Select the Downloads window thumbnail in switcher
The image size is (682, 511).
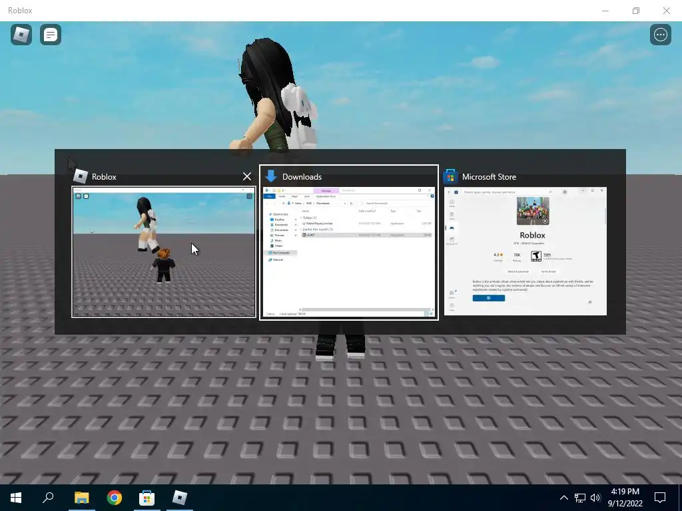(x=349, y=252)
